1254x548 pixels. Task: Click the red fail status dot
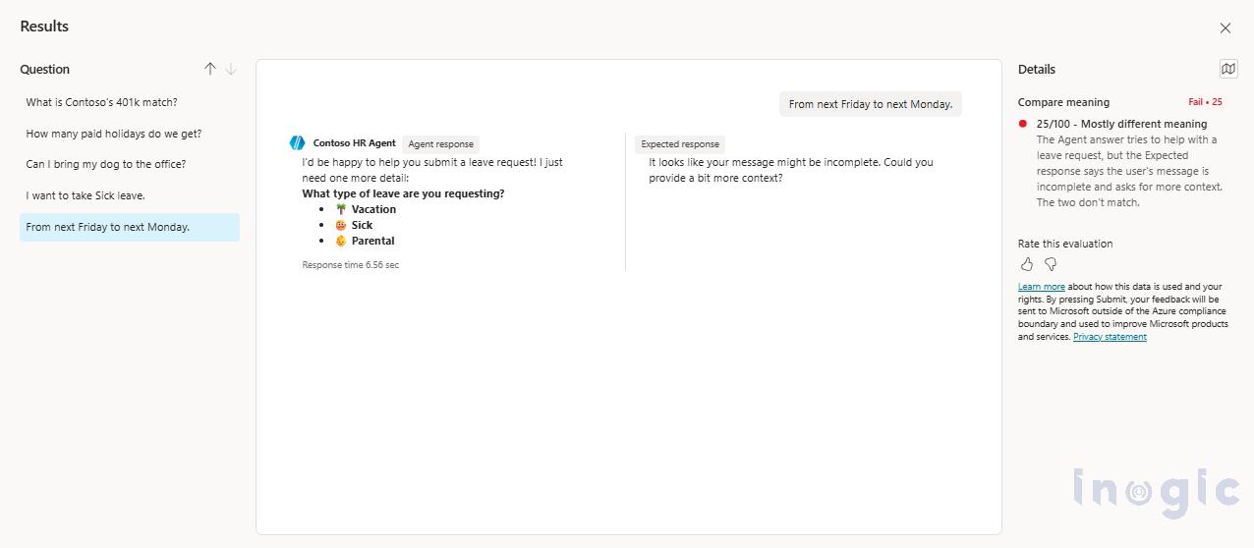1023,124
